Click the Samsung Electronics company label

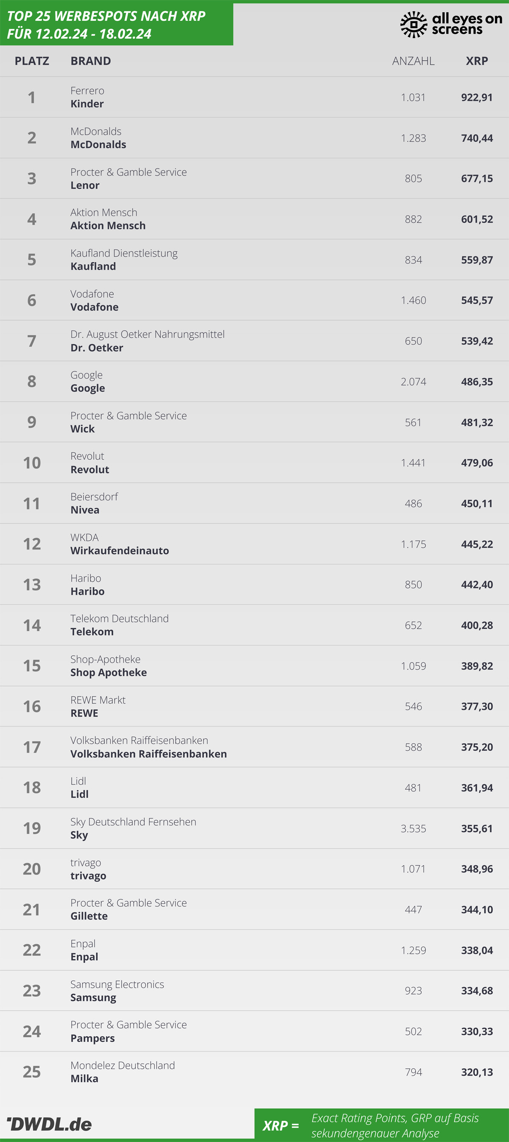pos(117,984)
